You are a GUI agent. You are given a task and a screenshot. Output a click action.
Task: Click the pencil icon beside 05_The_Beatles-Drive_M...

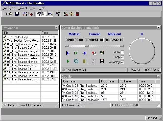click(x=5, y=51)
